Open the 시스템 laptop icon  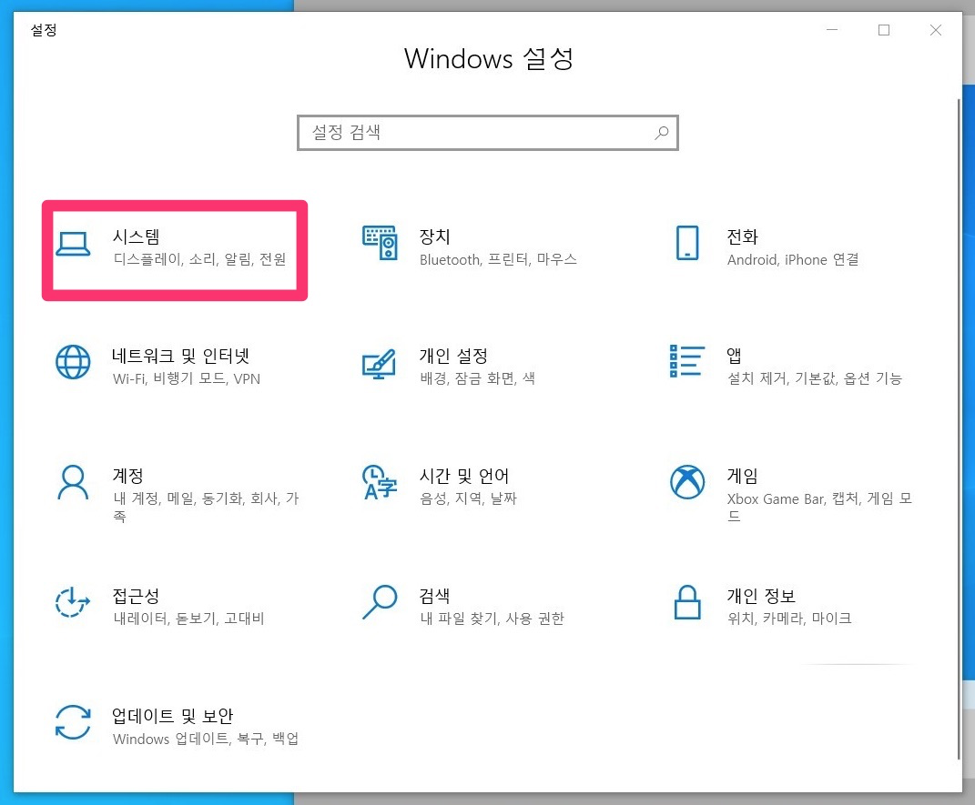73,244
